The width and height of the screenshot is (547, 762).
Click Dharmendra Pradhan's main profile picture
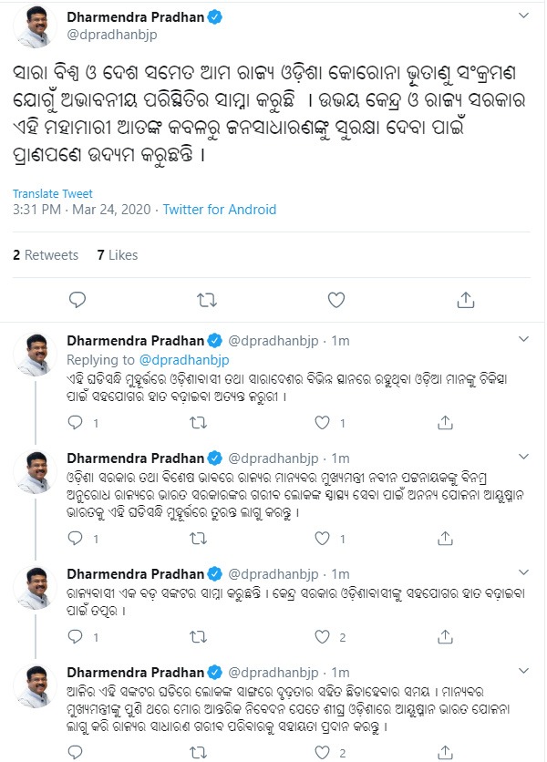pos(36,26)
